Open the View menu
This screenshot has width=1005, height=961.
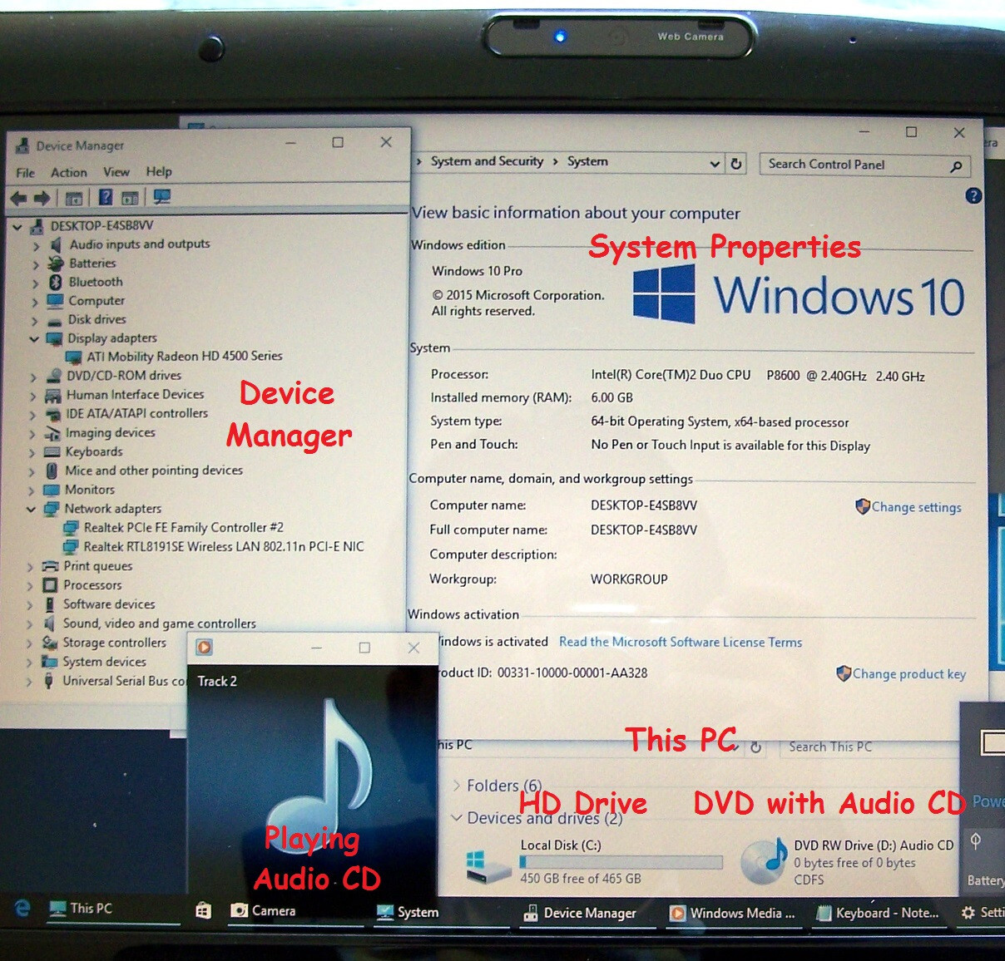tap(116, 172)
